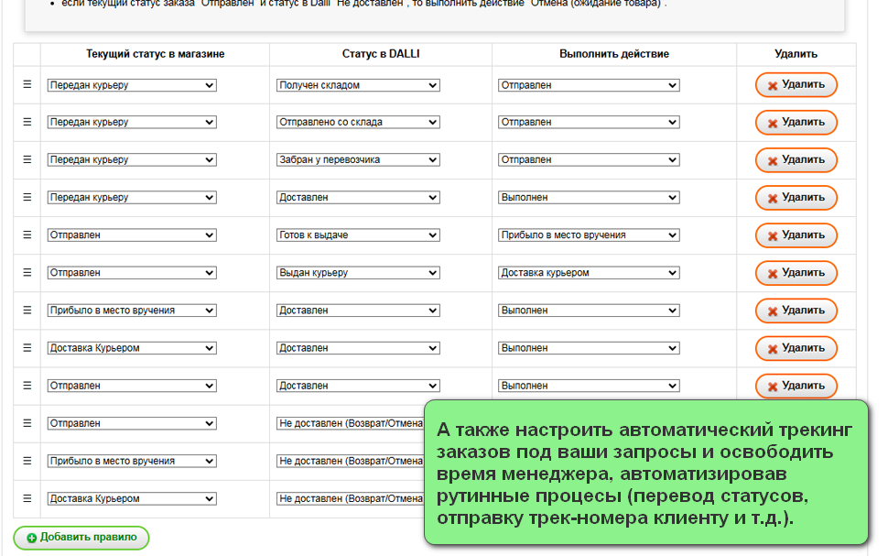Screen dimensions: 888x556
Task: Open the Отправлен shop dropdown in the Не доставлен row
Action: tap(132, 423)
